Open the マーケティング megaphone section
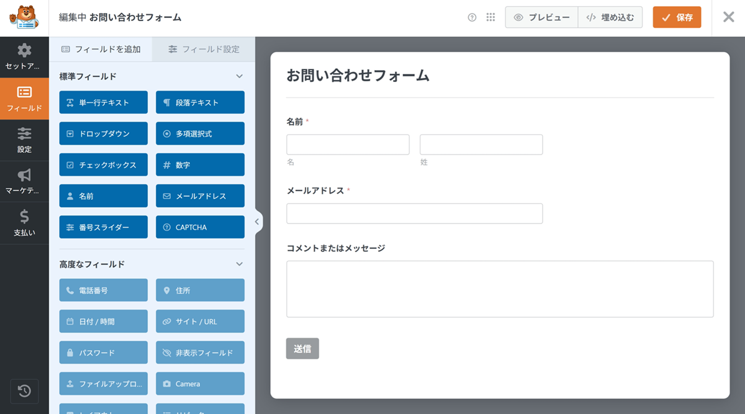The width and height of the screenshot is (745, 414). [x=24, y=181]
